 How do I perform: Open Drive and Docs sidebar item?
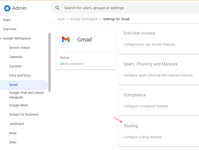click(20, 75)
